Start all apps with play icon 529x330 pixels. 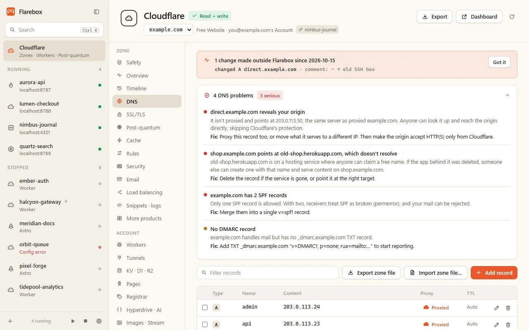[73, 321]
